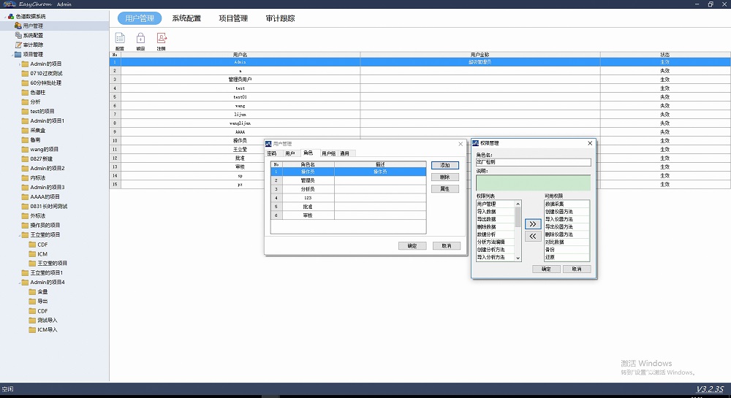Switch to the 用户组 tab in dialog

tap(328, 153)
